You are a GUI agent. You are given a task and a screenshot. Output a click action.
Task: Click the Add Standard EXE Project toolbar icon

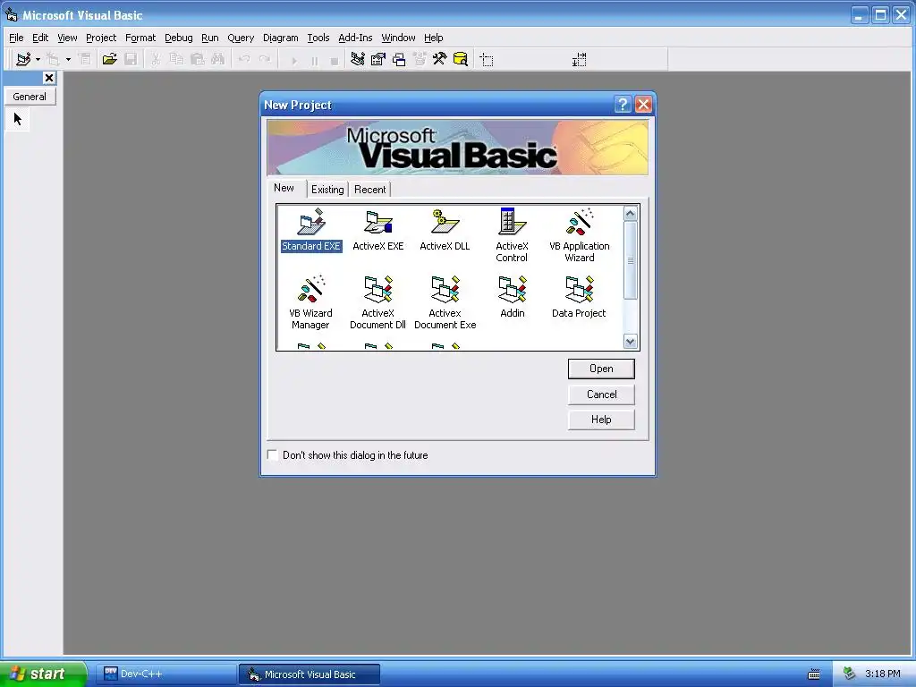pos(23,59)
